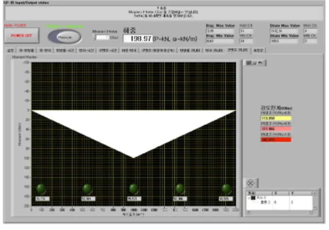Switch to the 변위 모니터 tab

pos(214,50)
